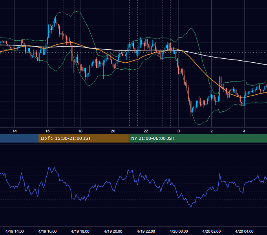Image resolution: width=267 pixels, height=235 pixels.
Task: Click the 20 hour label on price chart axis
Action: tap(113, 131)
